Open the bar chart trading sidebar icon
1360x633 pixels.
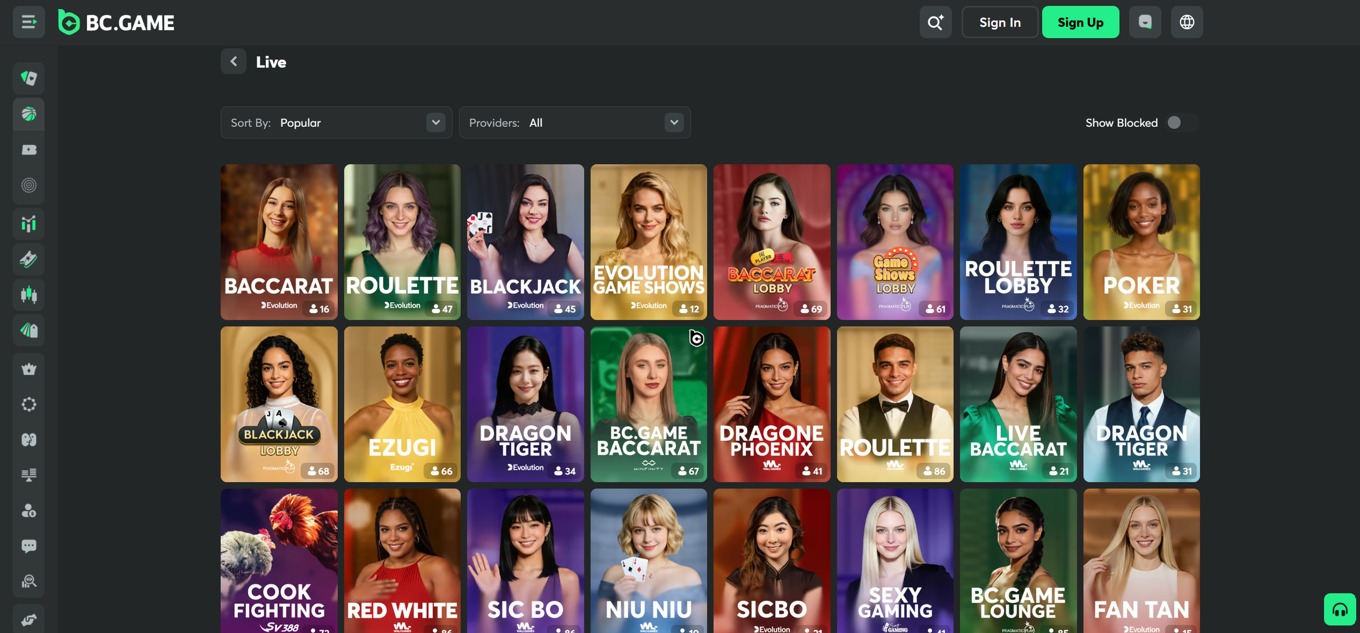click(x=29, y=223)
